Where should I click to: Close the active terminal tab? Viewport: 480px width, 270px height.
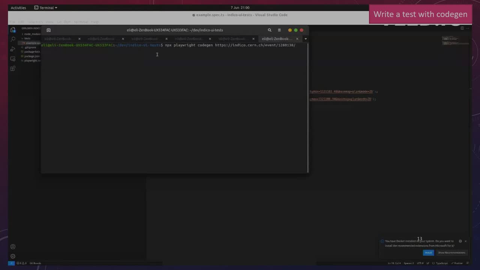coord(297,39)
